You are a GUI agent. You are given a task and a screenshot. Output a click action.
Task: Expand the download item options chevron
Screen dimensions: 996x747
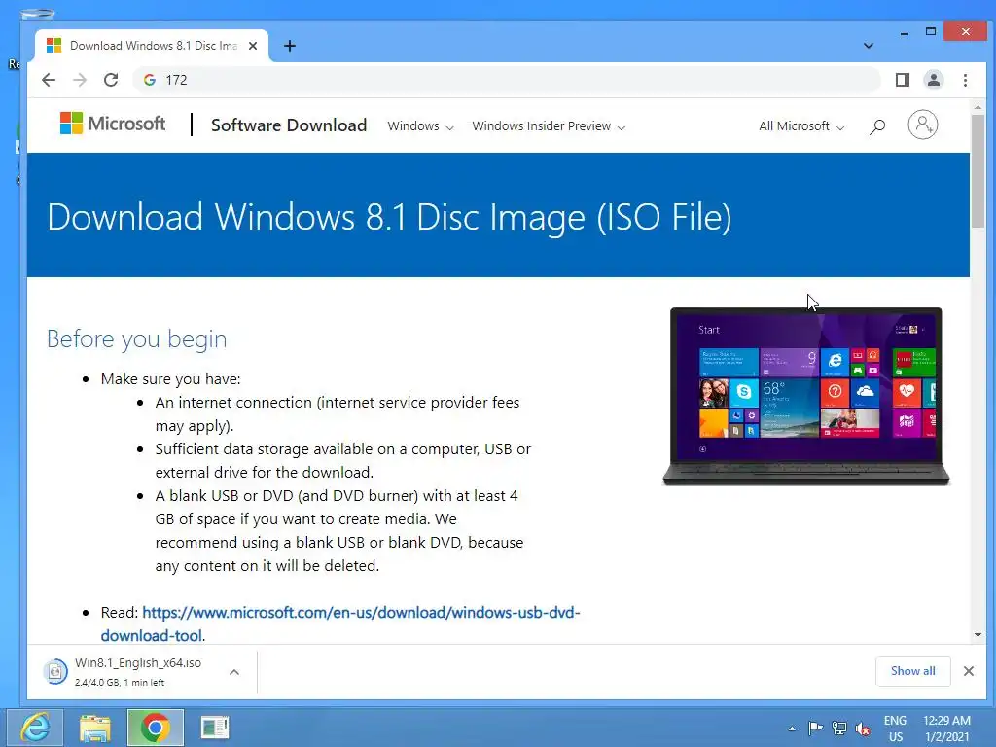point(234,671)
